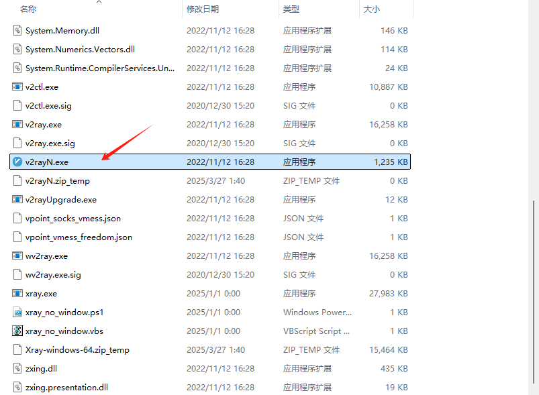
Task: Click the 2025/3/27 1:40 date of Xray-windows-64.zip_temp
Action: 216,350
